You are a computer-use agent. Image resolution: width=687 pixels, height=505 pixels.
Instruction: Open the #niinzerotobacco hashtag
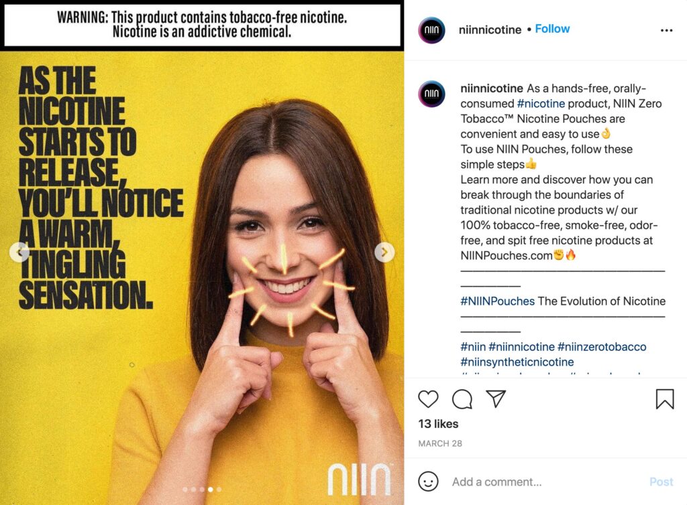tap(602, 347)
